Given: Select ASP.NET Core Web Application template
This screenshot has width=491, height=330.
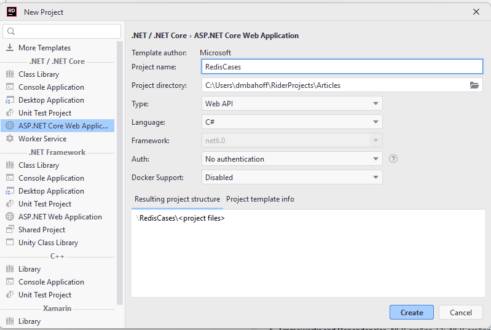Looking at the screenshot, I should (x=58, y=125).
